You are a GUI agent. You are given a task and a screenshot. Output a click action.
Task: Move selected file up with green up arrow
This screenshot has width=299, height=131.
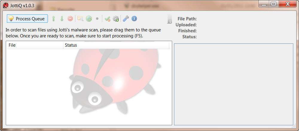(54, 19)
